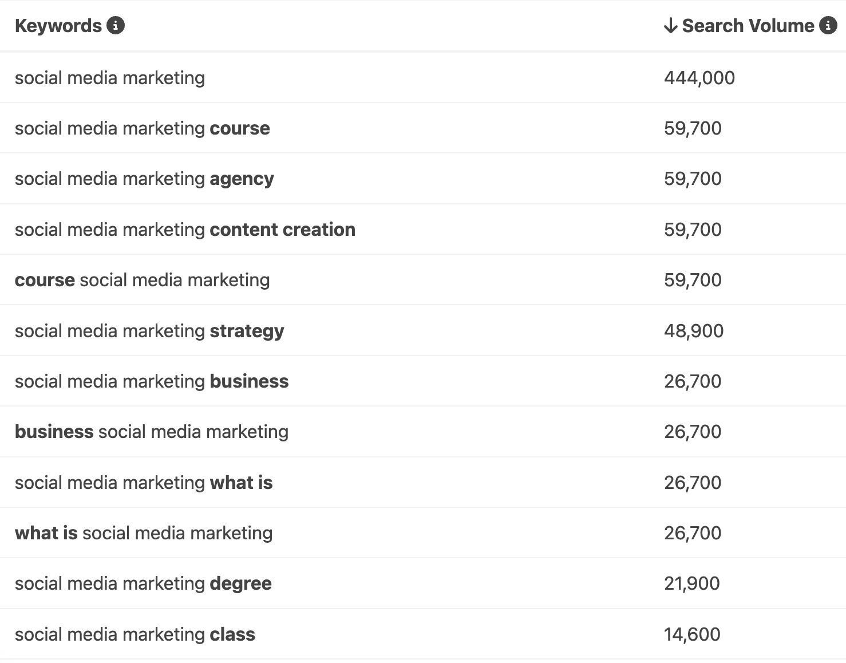The image size is (846, 663).
Task: Open 'social media marketing course' keyword
Action: tap(143, 128)
